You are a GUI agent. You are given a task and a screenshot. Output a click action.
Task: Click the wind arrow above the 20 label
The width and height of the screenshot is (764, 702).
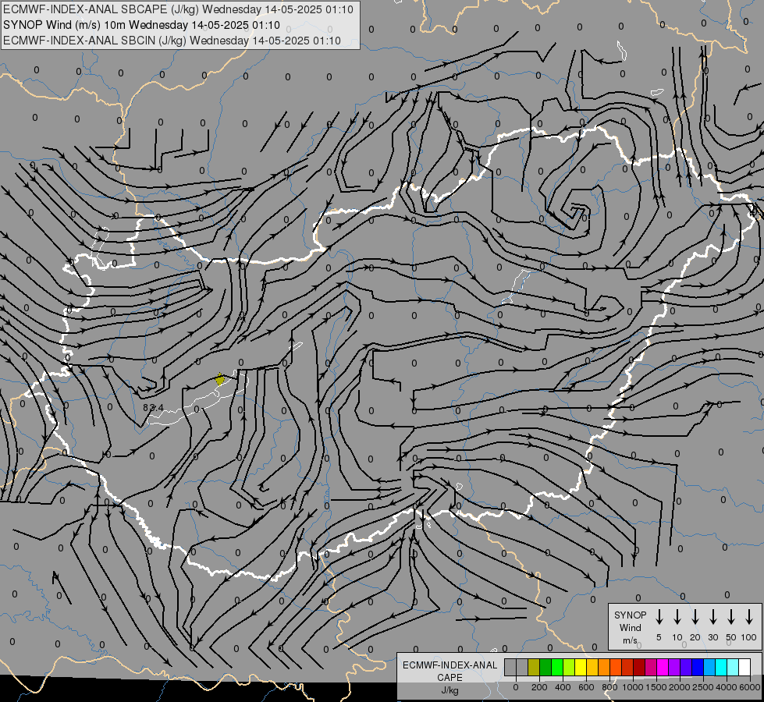point(695,617)
